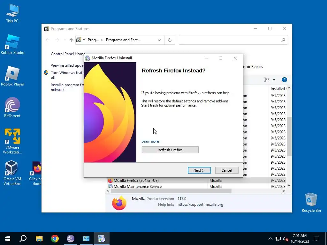Expand the view options dropdown arrow

click(x=274, y=80)
